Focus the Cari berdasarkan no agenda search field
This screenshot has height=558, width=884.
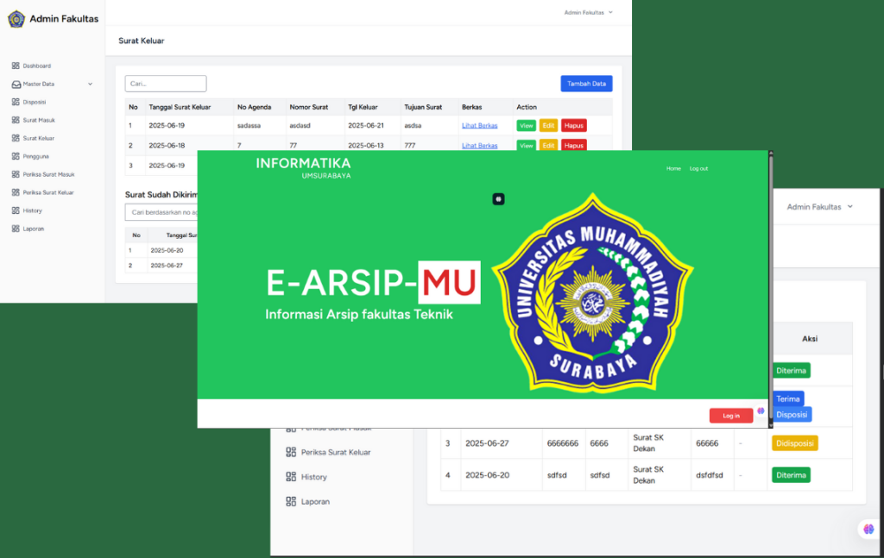pos(161,212)
